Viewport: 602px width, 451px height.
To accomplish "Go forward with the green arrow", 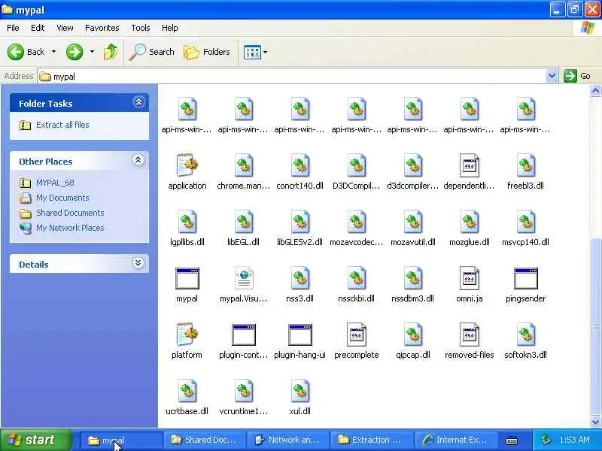I will pyautogui.click(x=74, y=52).
